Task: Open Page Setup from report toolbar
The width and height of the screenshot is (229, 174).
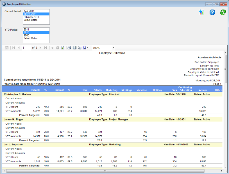Action: [x=80, y=48]
